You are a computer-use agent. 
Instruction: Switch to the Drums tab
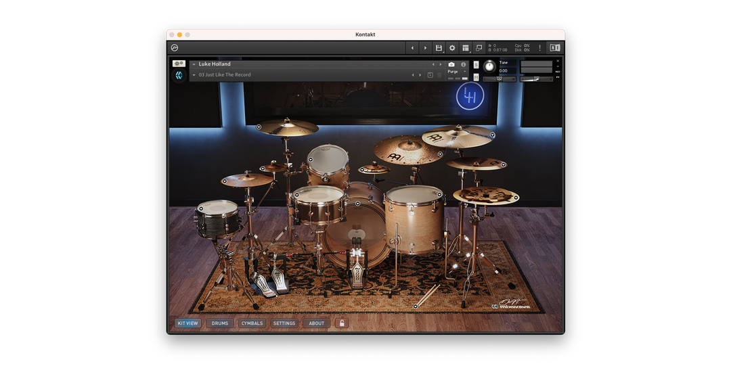[220, 323]
